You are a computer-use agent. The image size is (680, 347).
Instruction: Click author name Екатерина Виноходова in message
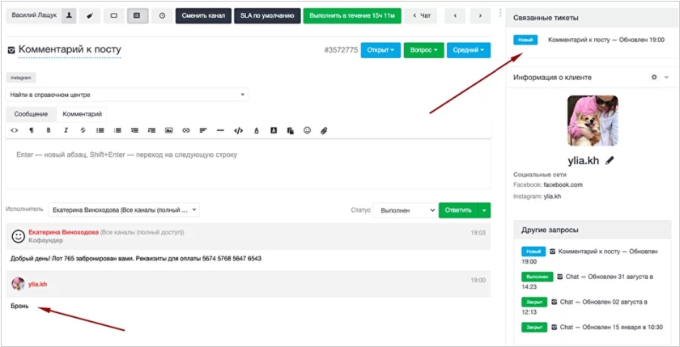pyautogui.click(x=63, y=232)
